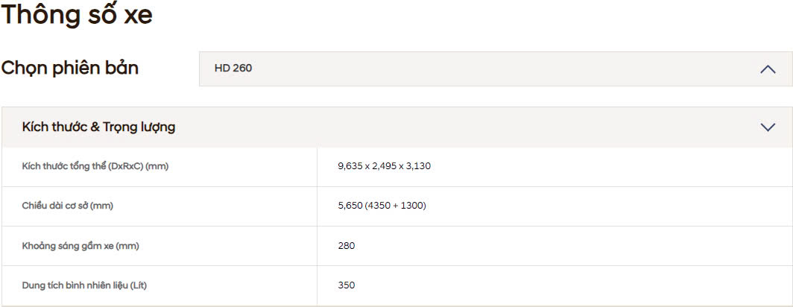Click the down chevron beside Kích thước & Trọng lượng
This screenshot has width=793, height=307.
coord(768,127)
